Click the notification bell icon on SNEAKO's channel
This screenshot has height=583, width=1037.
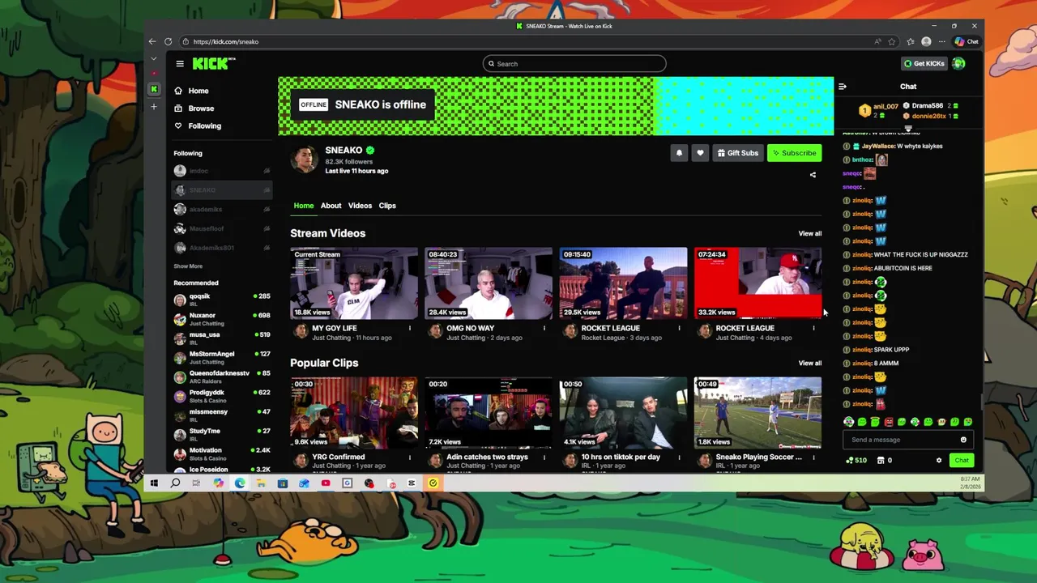(679, 153)
